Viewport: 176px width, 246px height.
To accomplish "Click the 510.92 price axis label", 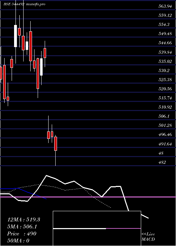I will click(x=165, y=107).
